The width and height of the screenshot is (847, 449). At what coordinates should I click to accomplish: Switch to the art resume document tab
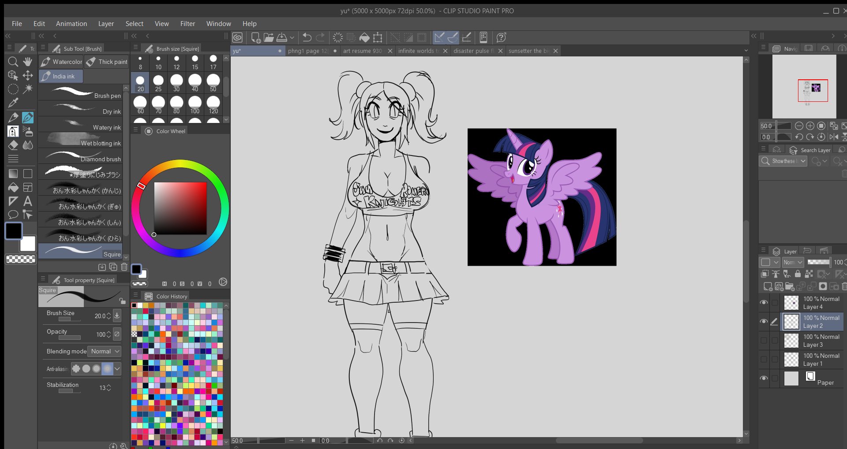click(362, 51)
